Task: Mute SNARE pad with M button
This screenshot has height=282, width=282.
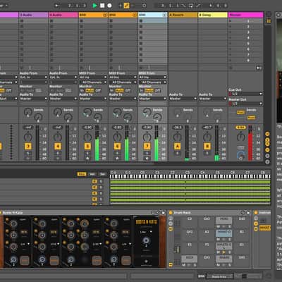Action: tap(219, 265)
